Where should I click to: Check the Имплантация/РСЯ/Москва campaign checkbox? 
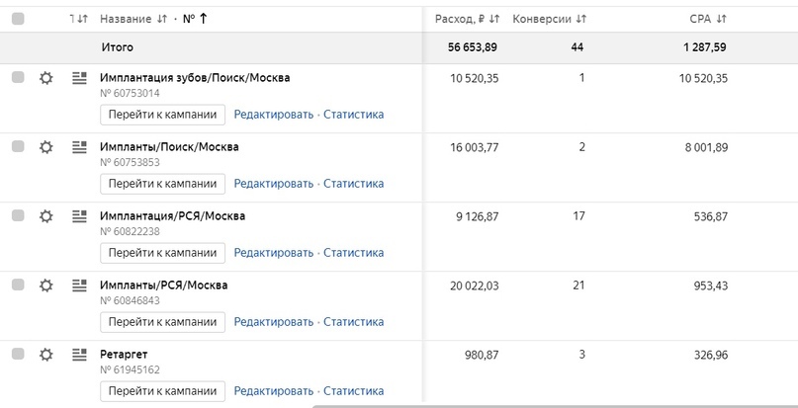(x=18, y=216)
